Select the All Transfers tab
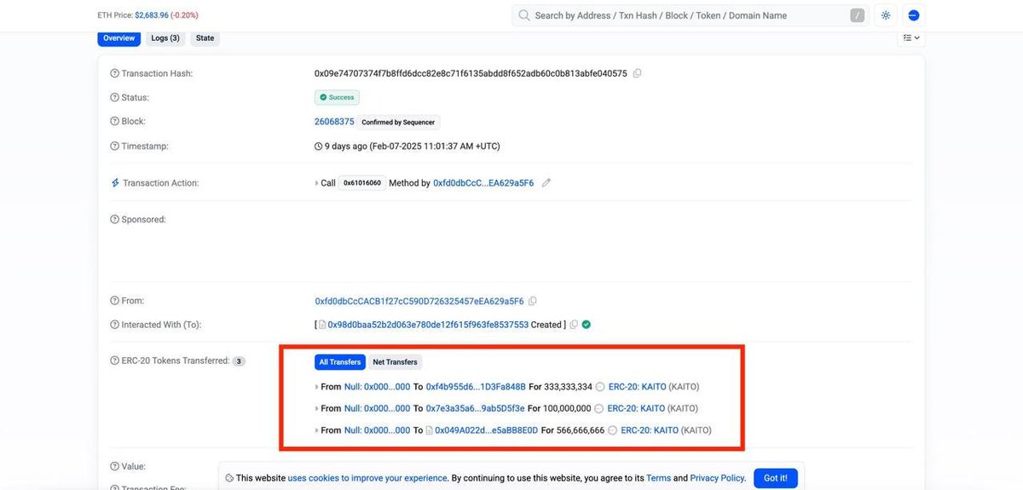This screenshot has height=490, width=1023. pos(340,362)
